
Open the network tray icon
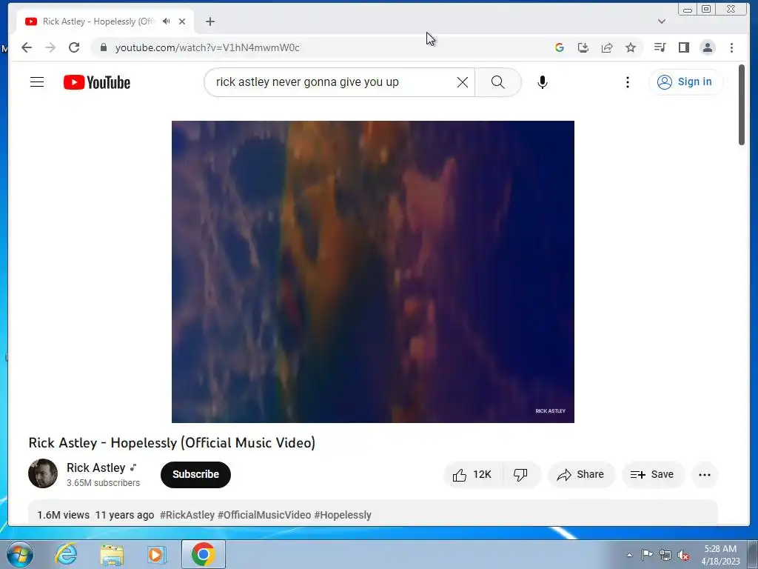click(x=665, y=555)
